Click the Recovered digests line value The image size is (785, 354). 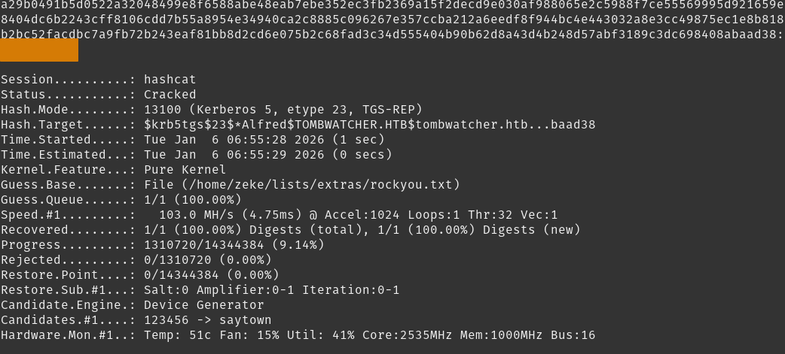[x=362, y=230]
